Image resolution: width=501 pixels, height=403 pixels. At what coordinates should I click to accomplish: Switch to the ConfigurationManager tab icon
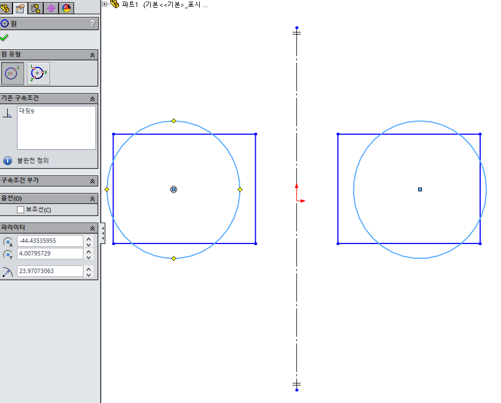tap(35, 8)
